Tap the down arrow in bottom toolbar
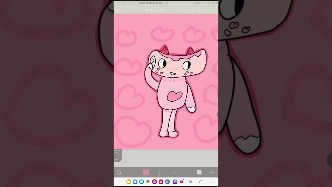332x187 pixels. tap(159, 172)
